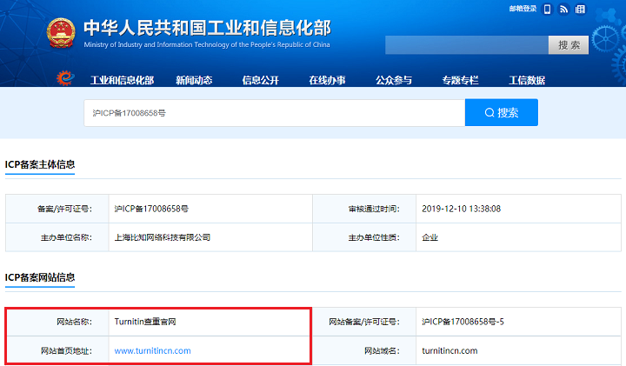
Task: Open the www.turnitincn.com homepage link
Action: (x=152, y=351)
